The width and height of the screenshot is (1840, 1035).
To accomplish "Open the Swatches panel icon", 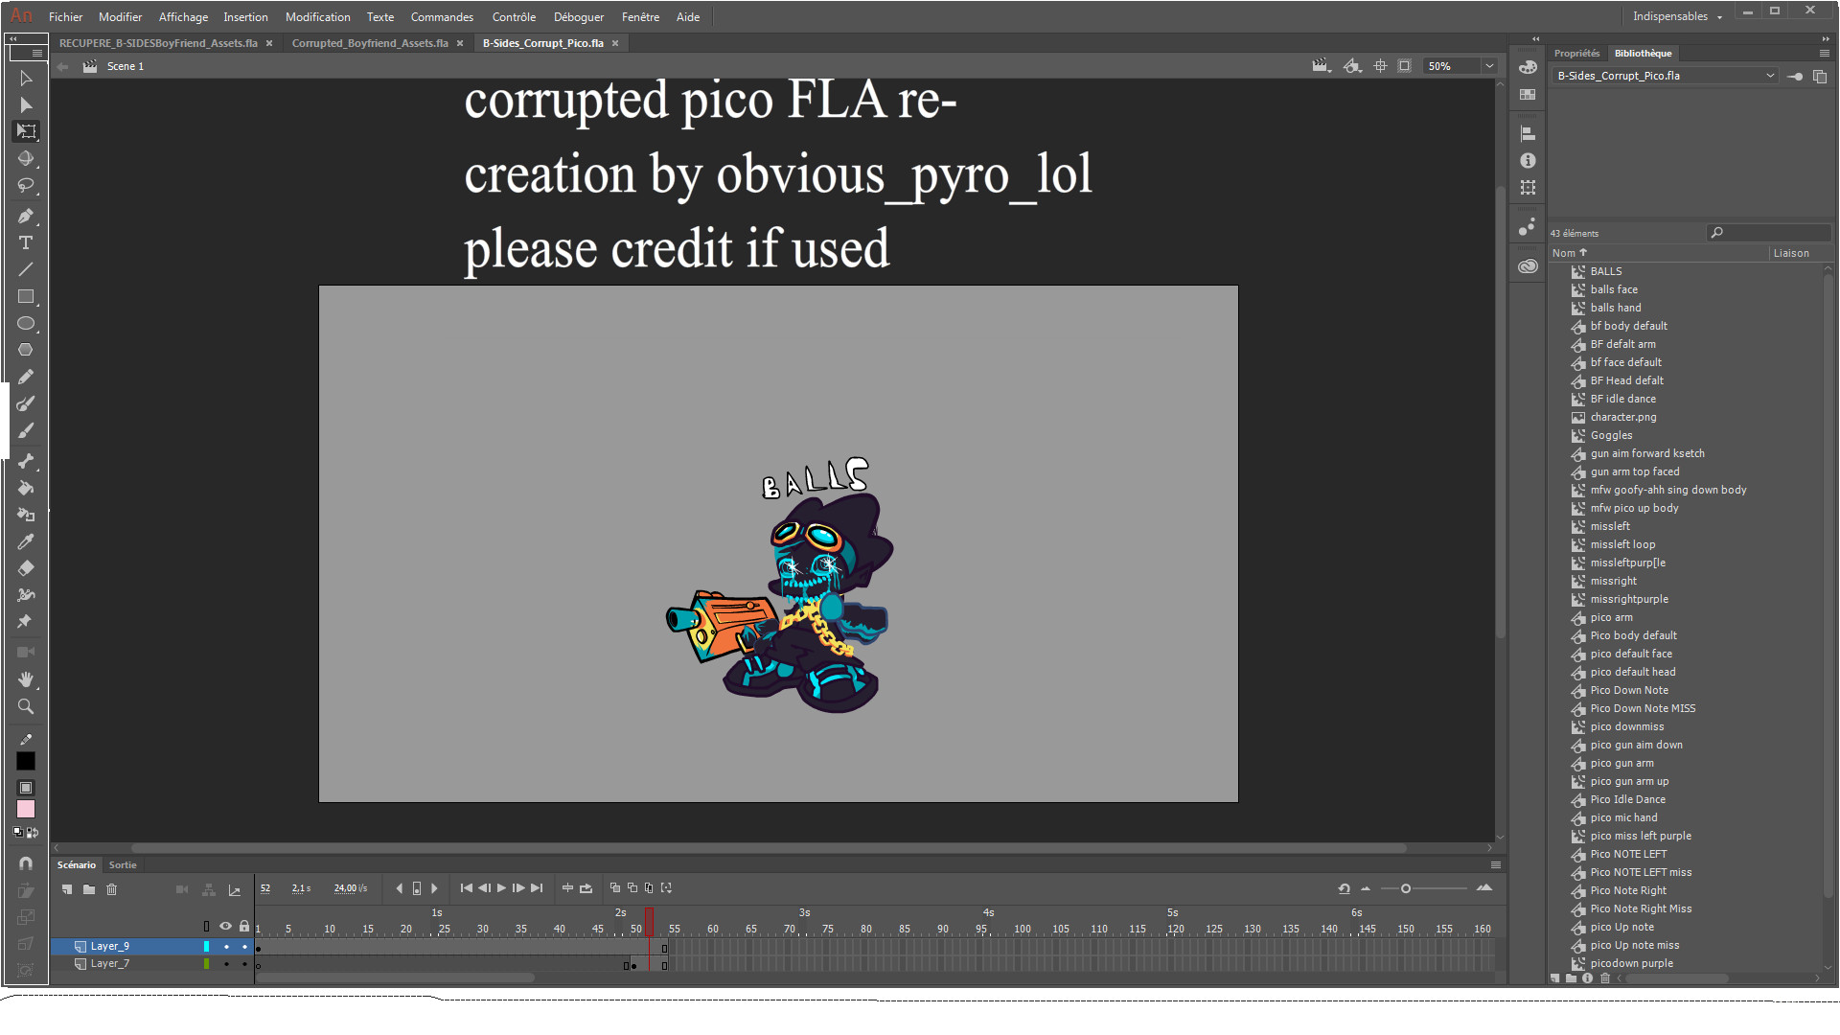I will [x=1528, y=94].
